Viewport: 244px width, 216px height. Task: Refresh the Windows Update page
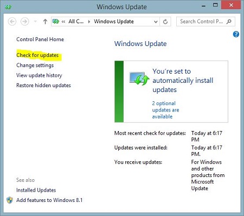[165, 22]
